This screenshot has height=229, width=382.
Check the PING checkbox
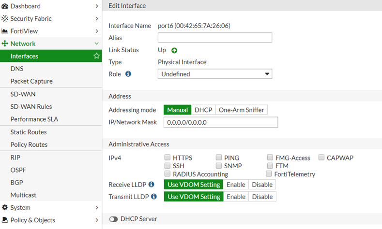point(219,157)
